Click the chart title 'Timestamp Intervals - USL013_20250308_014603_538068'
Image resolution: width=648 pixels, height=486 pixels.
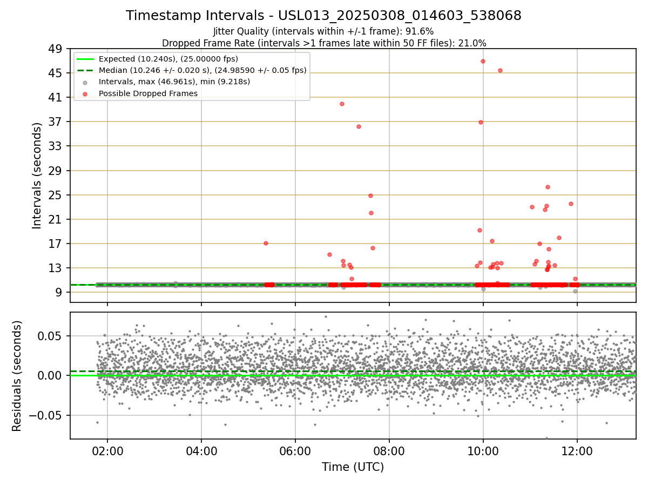tap(323, 16)
